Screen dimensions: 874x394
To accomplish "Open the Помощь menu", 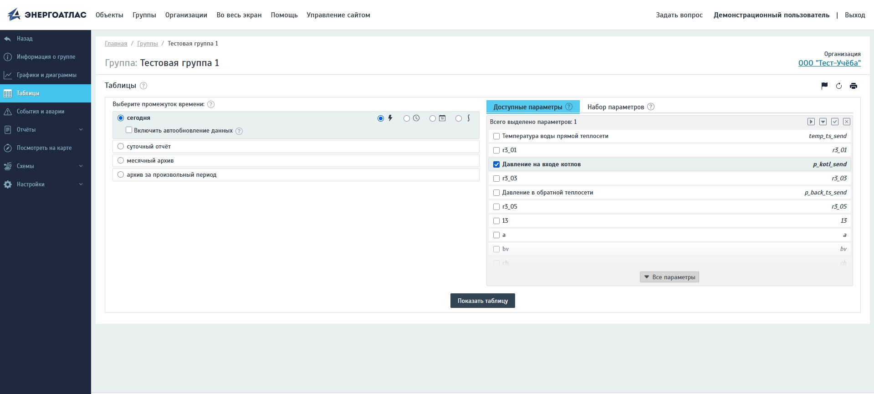I will pos(284,15).
